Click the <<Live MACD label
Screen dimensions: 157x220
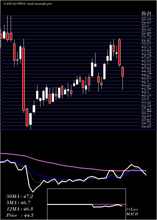point(132,212)
